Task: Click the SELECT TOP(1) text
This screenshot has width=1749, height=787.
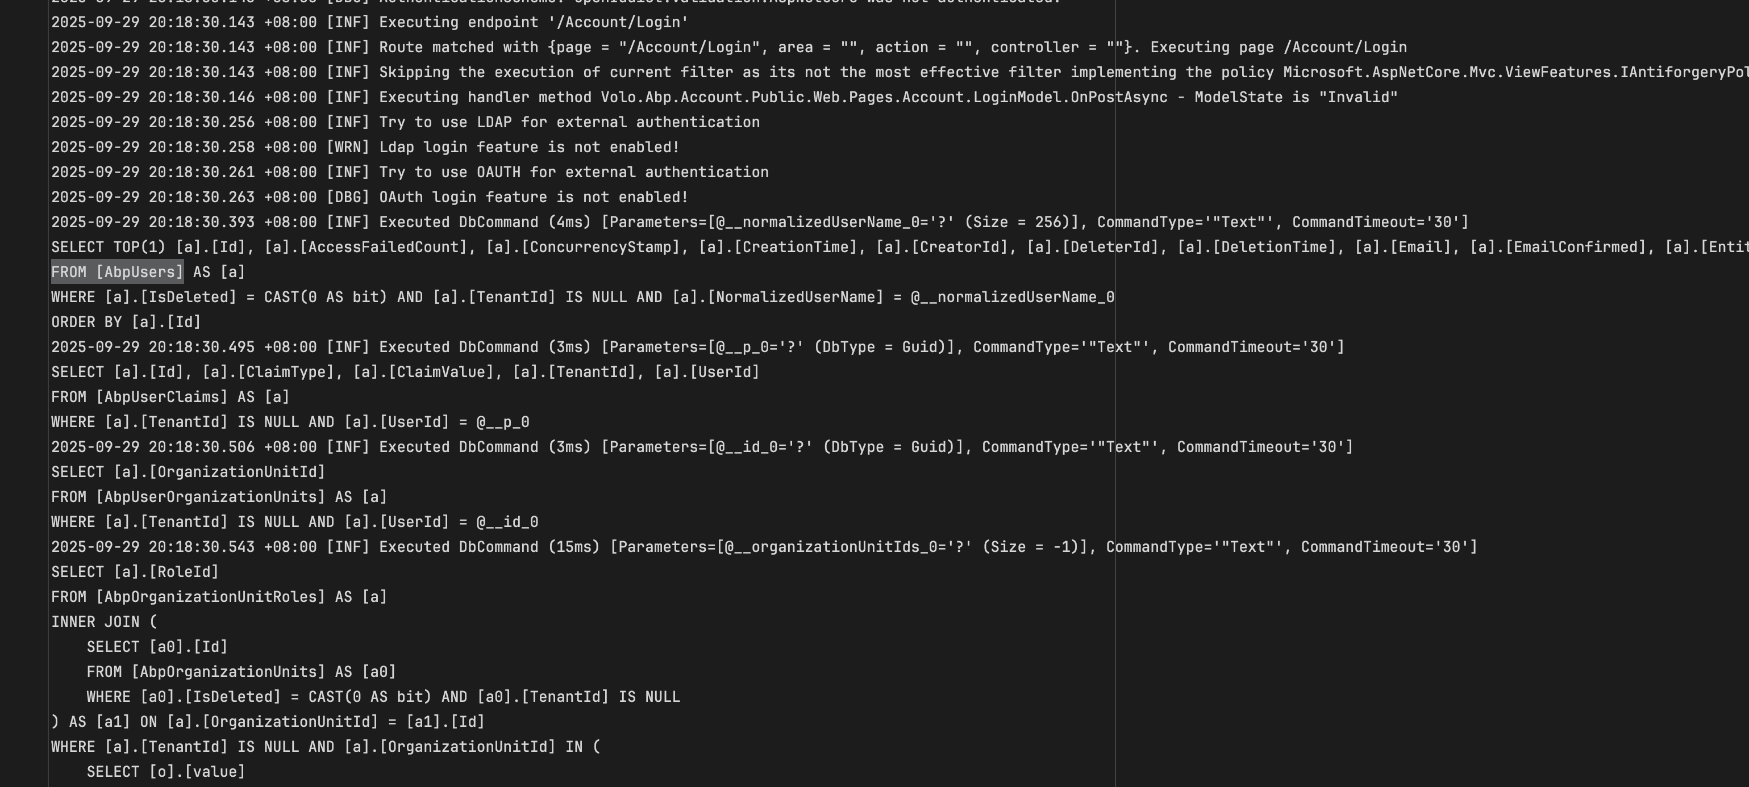Action: click(x=109, y=247)
